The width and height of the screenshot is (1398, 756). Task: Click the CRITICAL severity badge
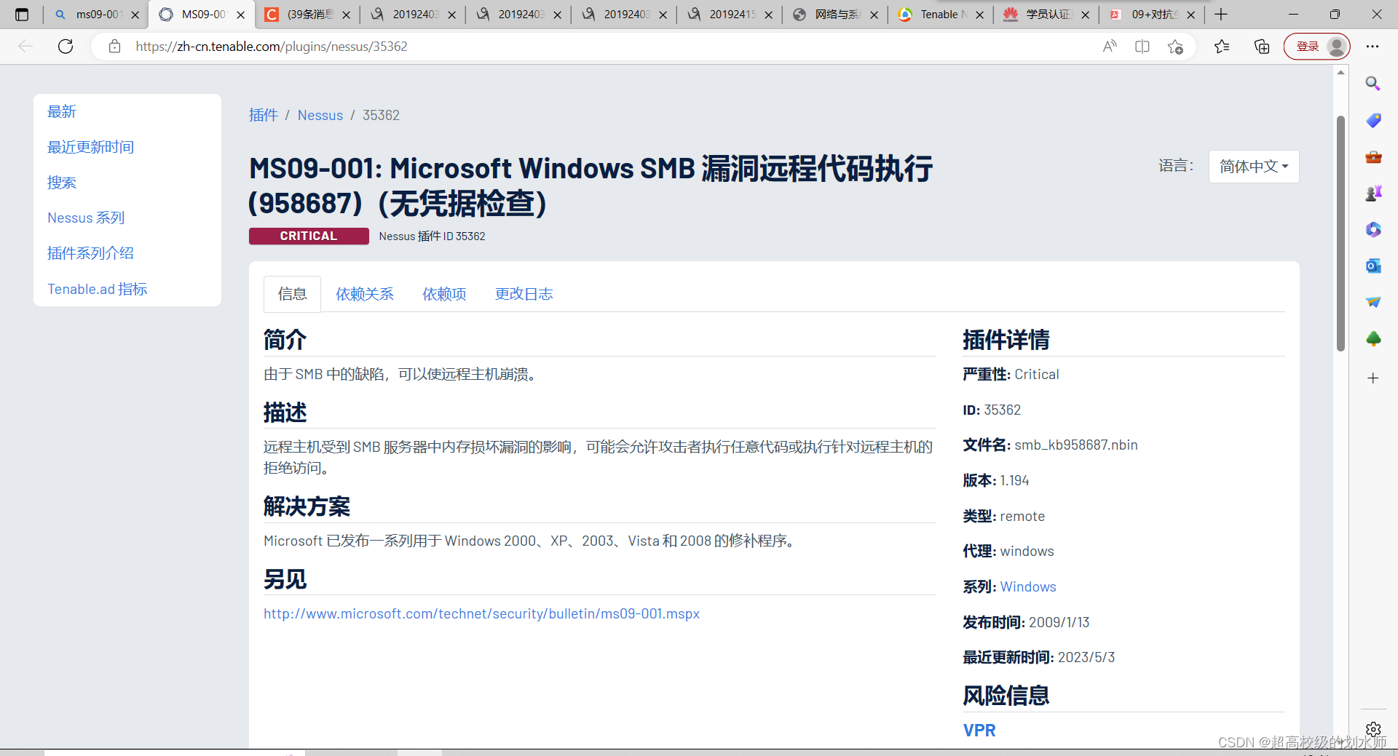(309, 236)
